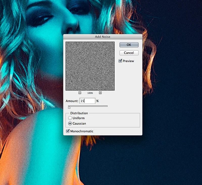Image resolution: width=202 pixels, height=185 pixels.
Task: Toggle the Monochromatic checkbox
Action: point(68,131)
